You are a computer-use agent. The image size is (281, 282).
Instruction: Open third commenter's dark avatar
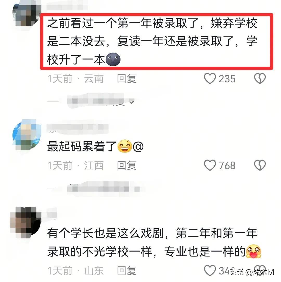click(26, 222)
